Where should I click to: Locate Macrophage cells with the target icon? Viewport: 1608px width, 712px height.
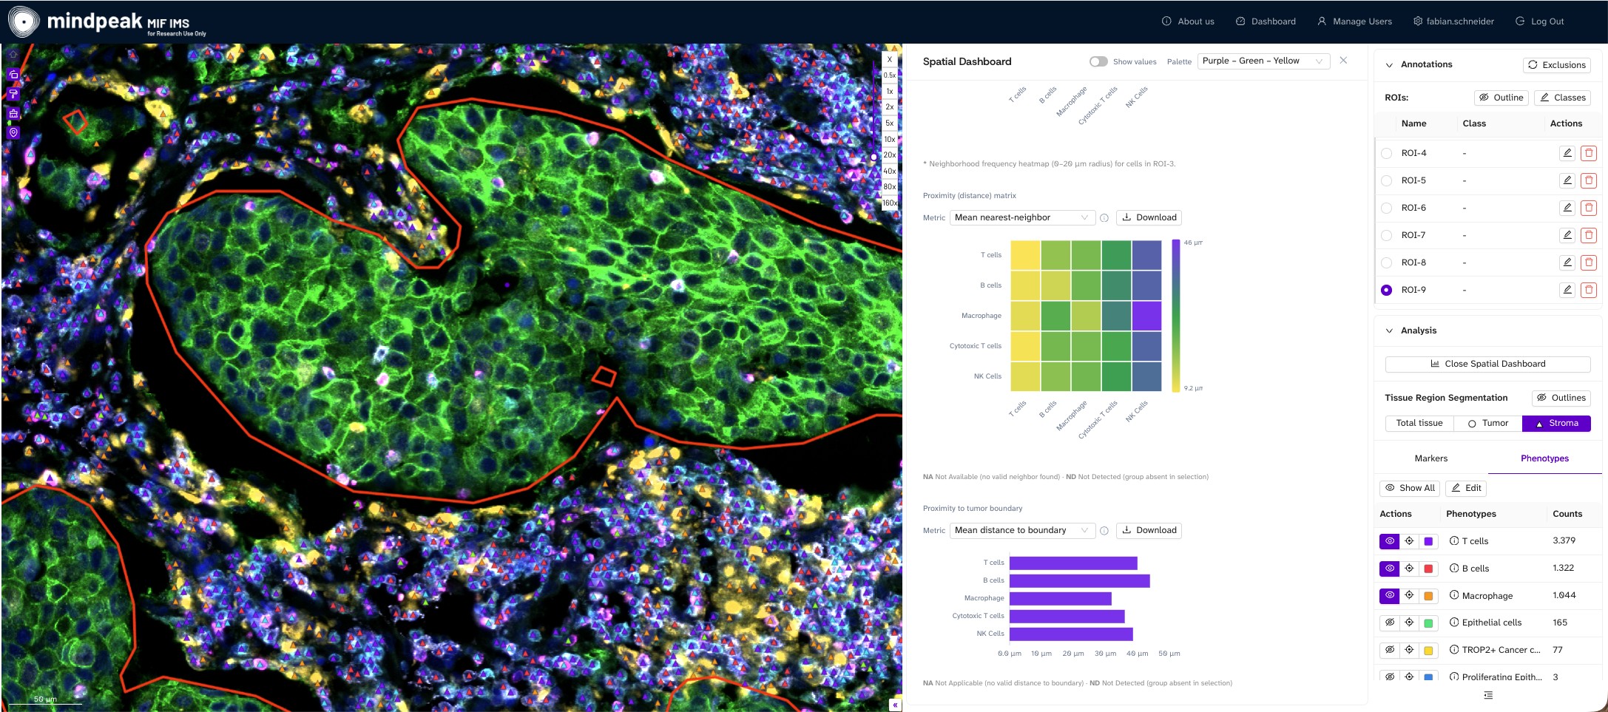pyautogui.click(x=1409, y=596)
